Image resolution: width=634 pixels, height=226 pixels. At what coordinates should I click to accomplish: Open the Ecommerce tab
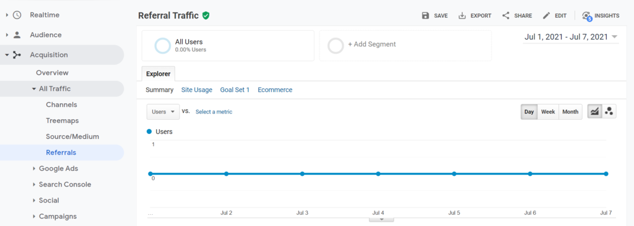point(275,90)
